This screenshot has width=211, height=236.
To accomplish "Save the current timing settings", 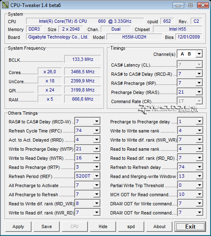I will coord(46,226).
